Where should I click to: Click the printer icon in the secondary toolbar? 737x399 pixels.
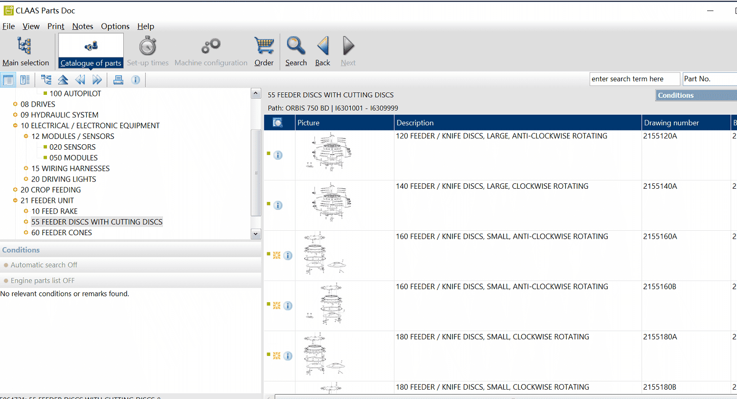click(x=118, y=80)
